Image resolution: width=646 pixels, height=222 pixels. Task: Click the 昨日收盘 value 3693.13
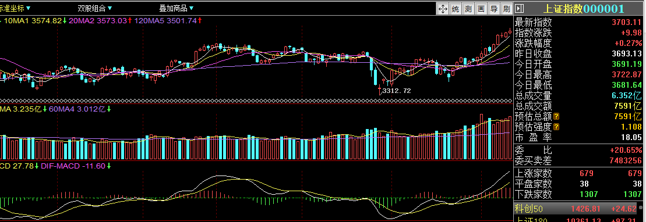[x=626, y=54]
